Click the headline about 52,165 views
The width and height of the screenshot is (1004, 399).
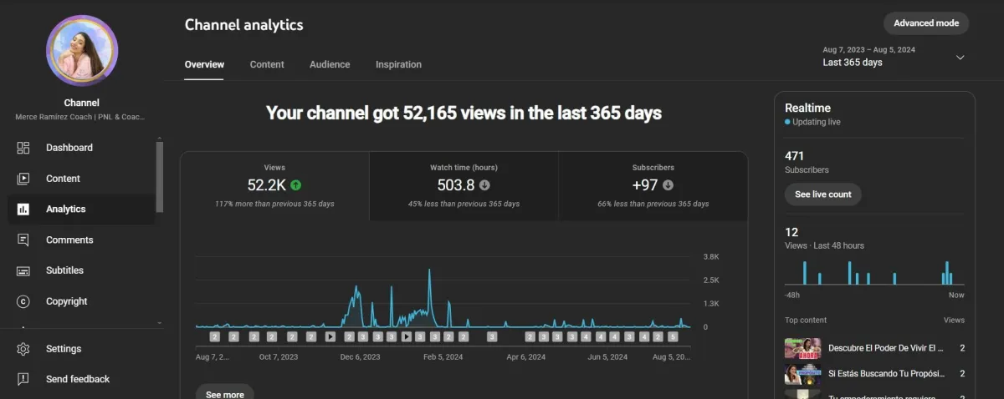(x=464, y=113)
